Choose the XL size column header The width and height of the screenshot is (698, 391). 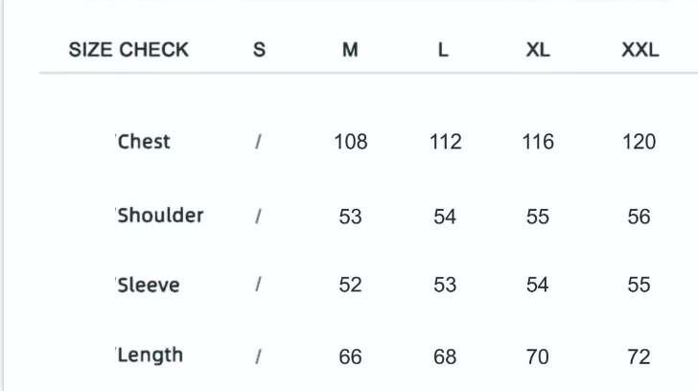[538, 51]
